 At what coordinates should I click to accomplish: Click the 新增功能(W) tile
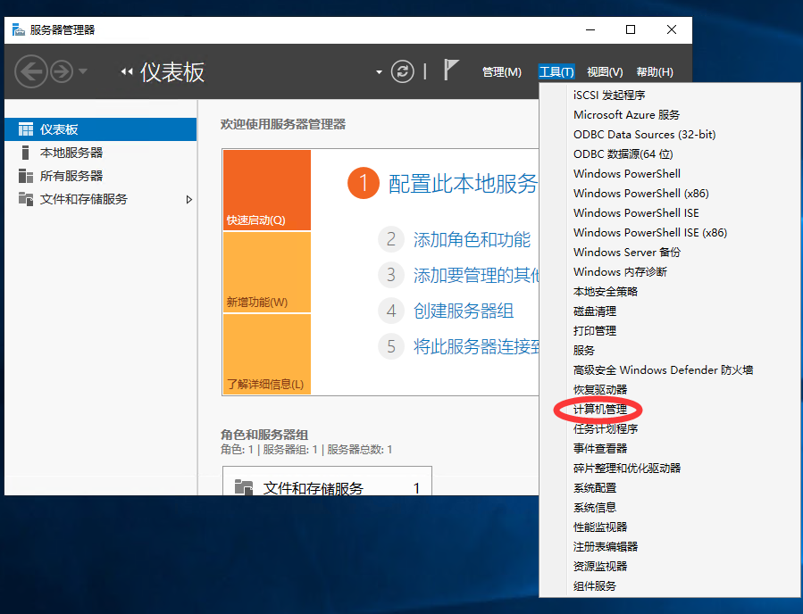coord(267,272)
